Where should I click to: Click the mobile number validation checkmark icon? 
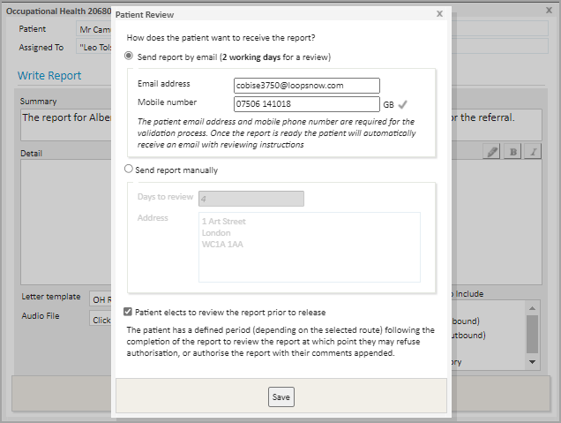tap(403, 104)
